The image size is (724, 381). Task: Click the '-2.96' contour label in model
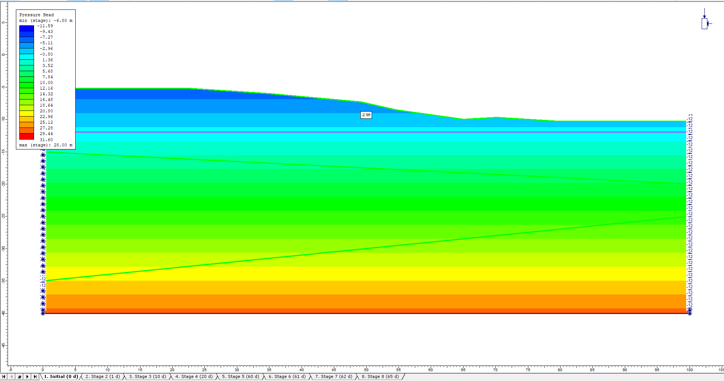[x=365, y=115]
